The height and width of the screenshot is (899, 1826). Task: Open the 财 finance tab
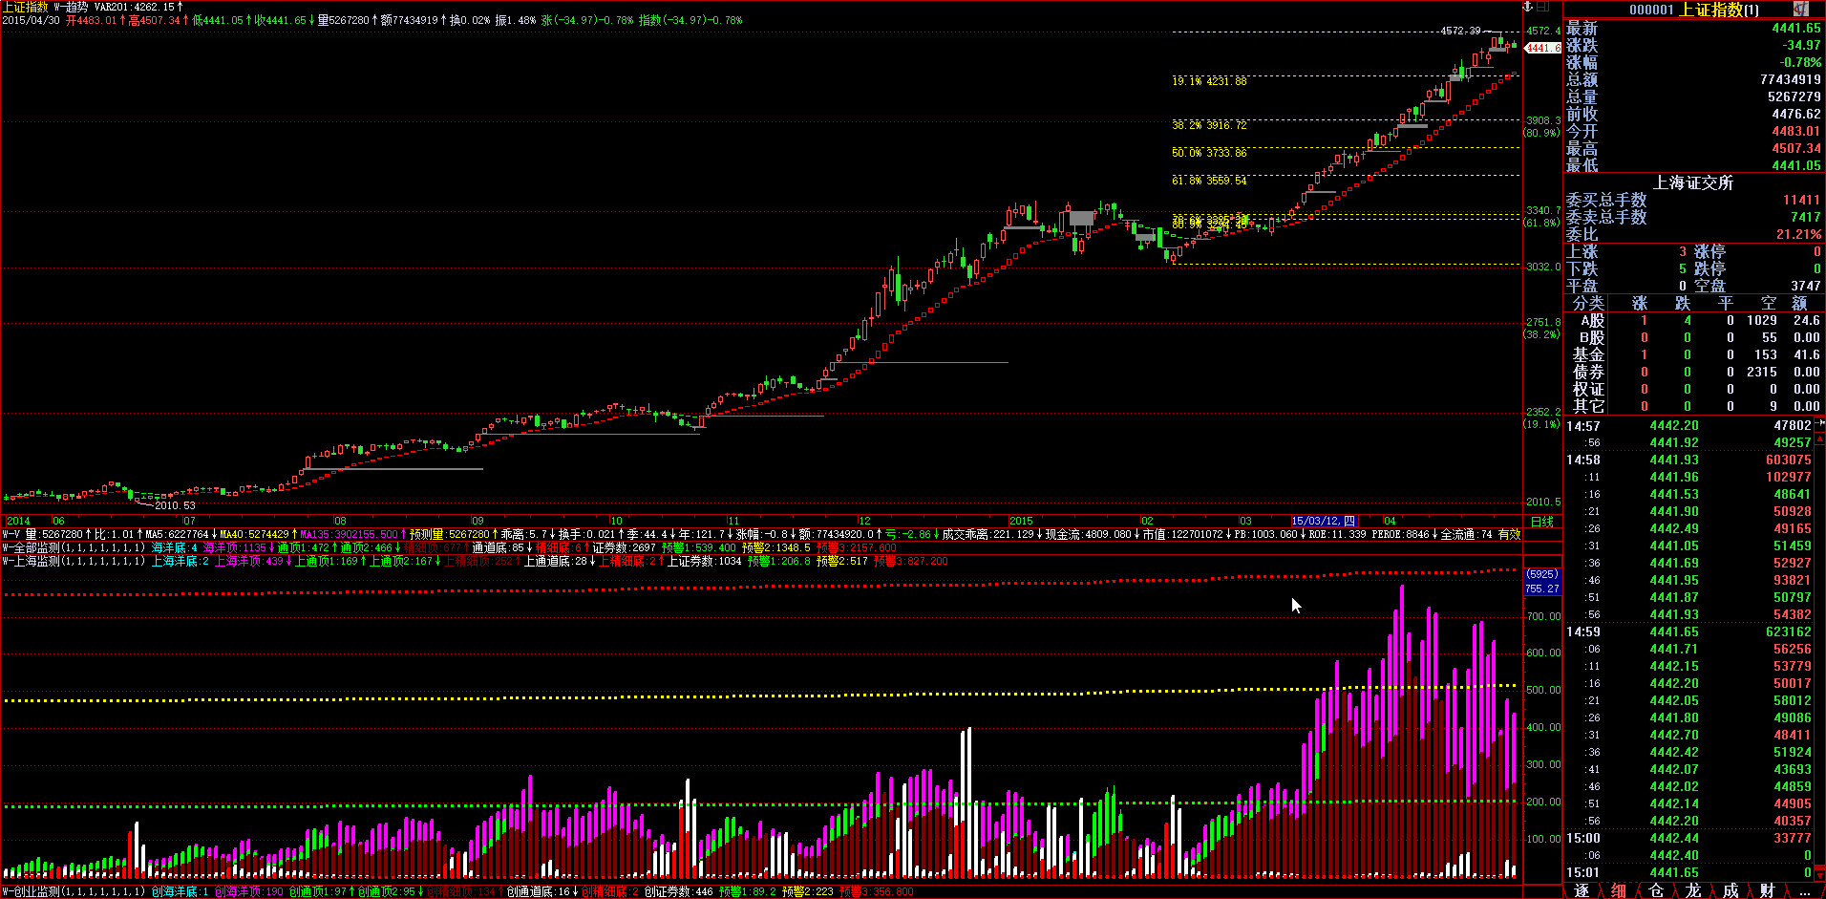(x=1767, y=890)
